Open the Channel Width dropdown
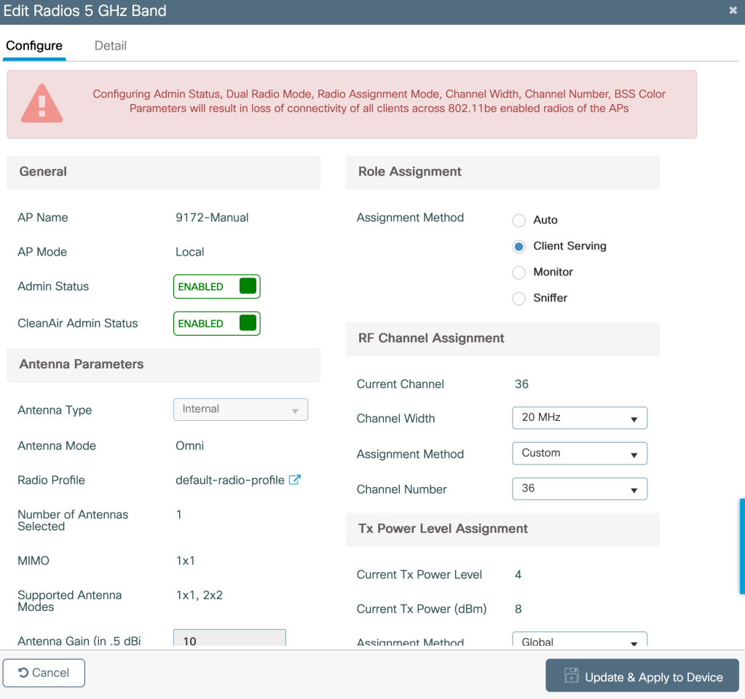This screenshot has width=745, height=699. pos(580,418)
